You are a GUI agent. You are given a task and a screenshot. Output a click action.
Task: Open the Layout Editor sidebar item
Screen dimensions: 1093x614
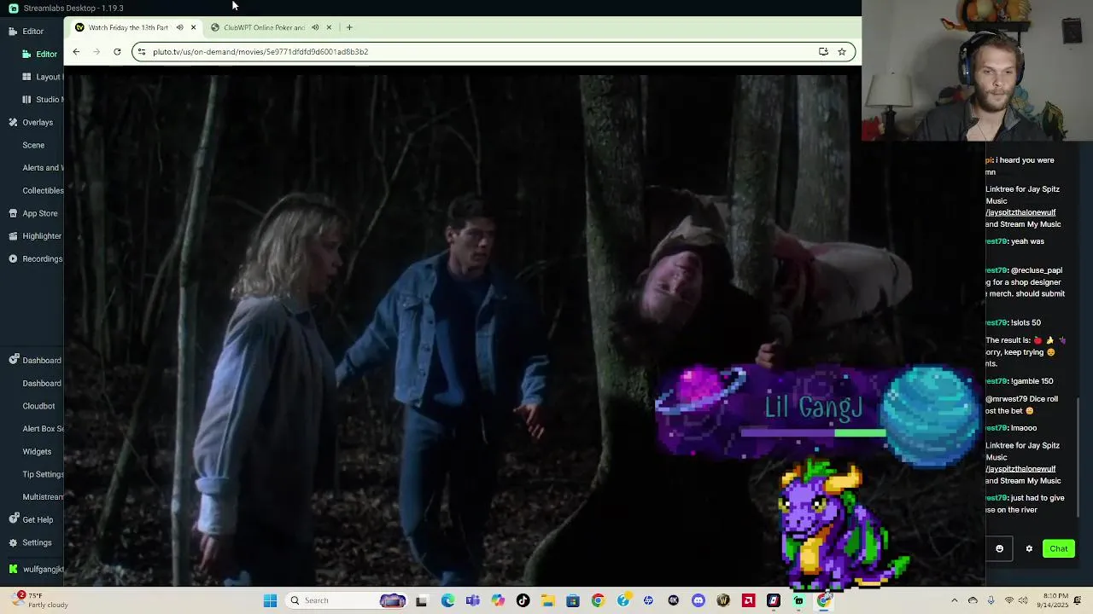(x=41, y=77)
